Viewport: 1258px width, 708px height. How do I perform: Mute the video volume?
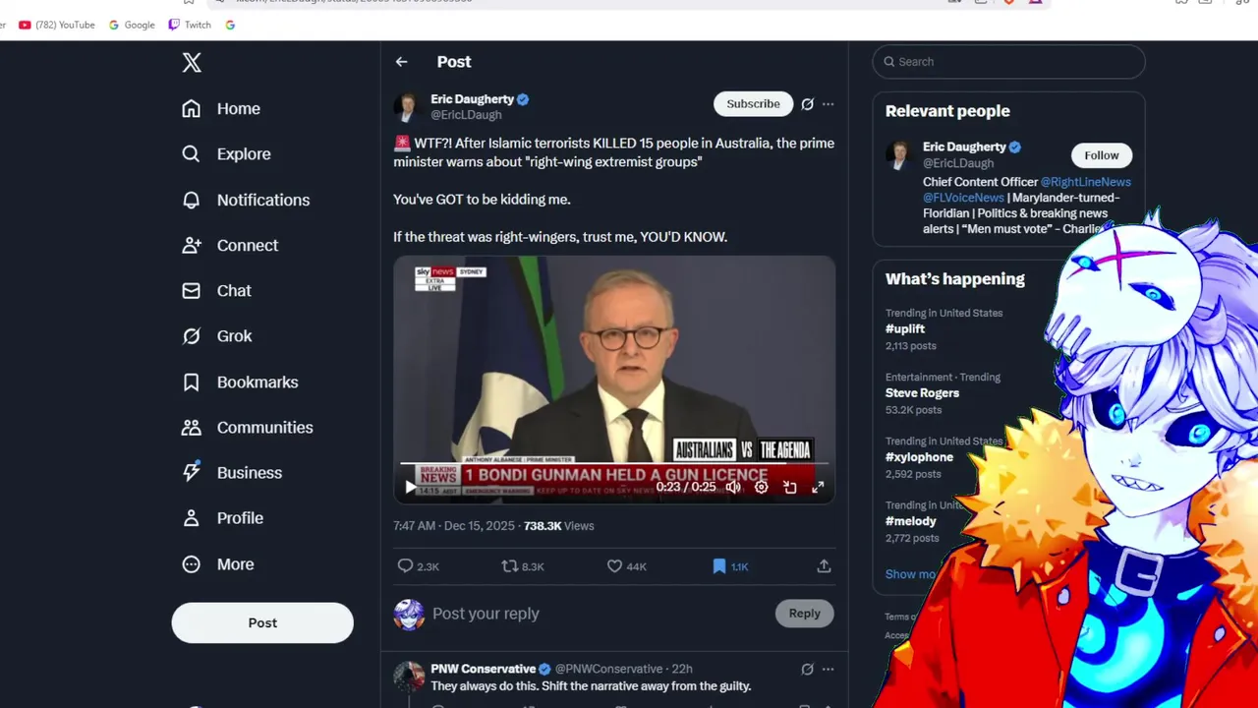click(x=733, y=487)
